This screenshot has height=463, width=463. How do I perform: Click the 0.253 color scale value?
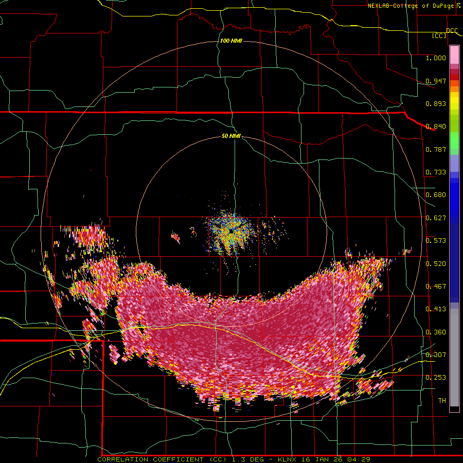click(436, 378)
